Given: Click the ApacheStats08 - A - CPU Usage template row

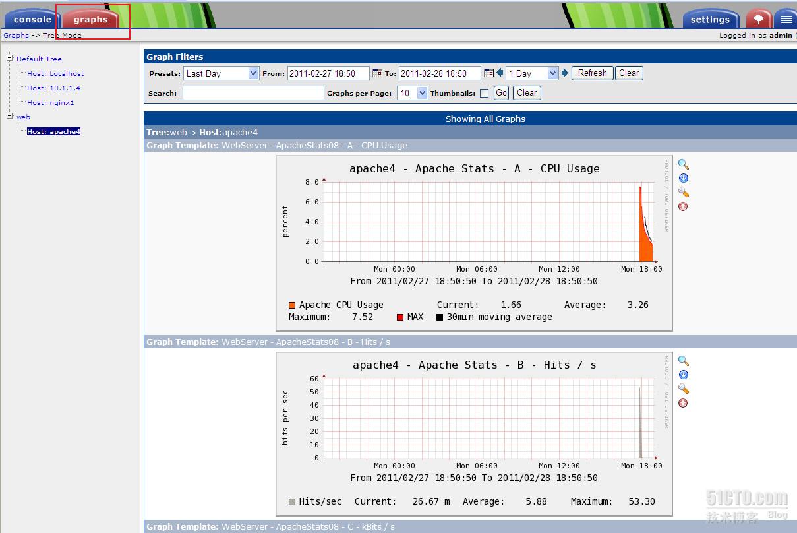Looking at the screenshot, I should [470, 145].
